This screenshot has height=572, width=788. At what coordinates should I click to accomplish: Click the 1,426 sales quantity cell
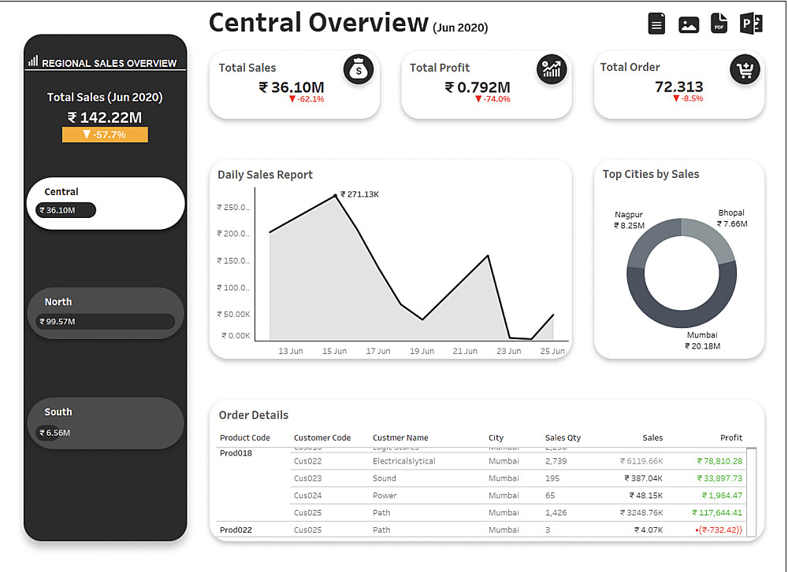tap(556, 513)
